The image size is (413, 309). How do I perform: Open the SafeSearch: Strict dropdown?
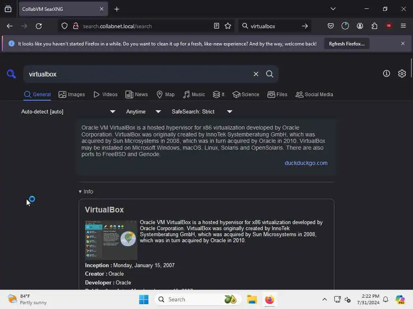tap(202, 112)
